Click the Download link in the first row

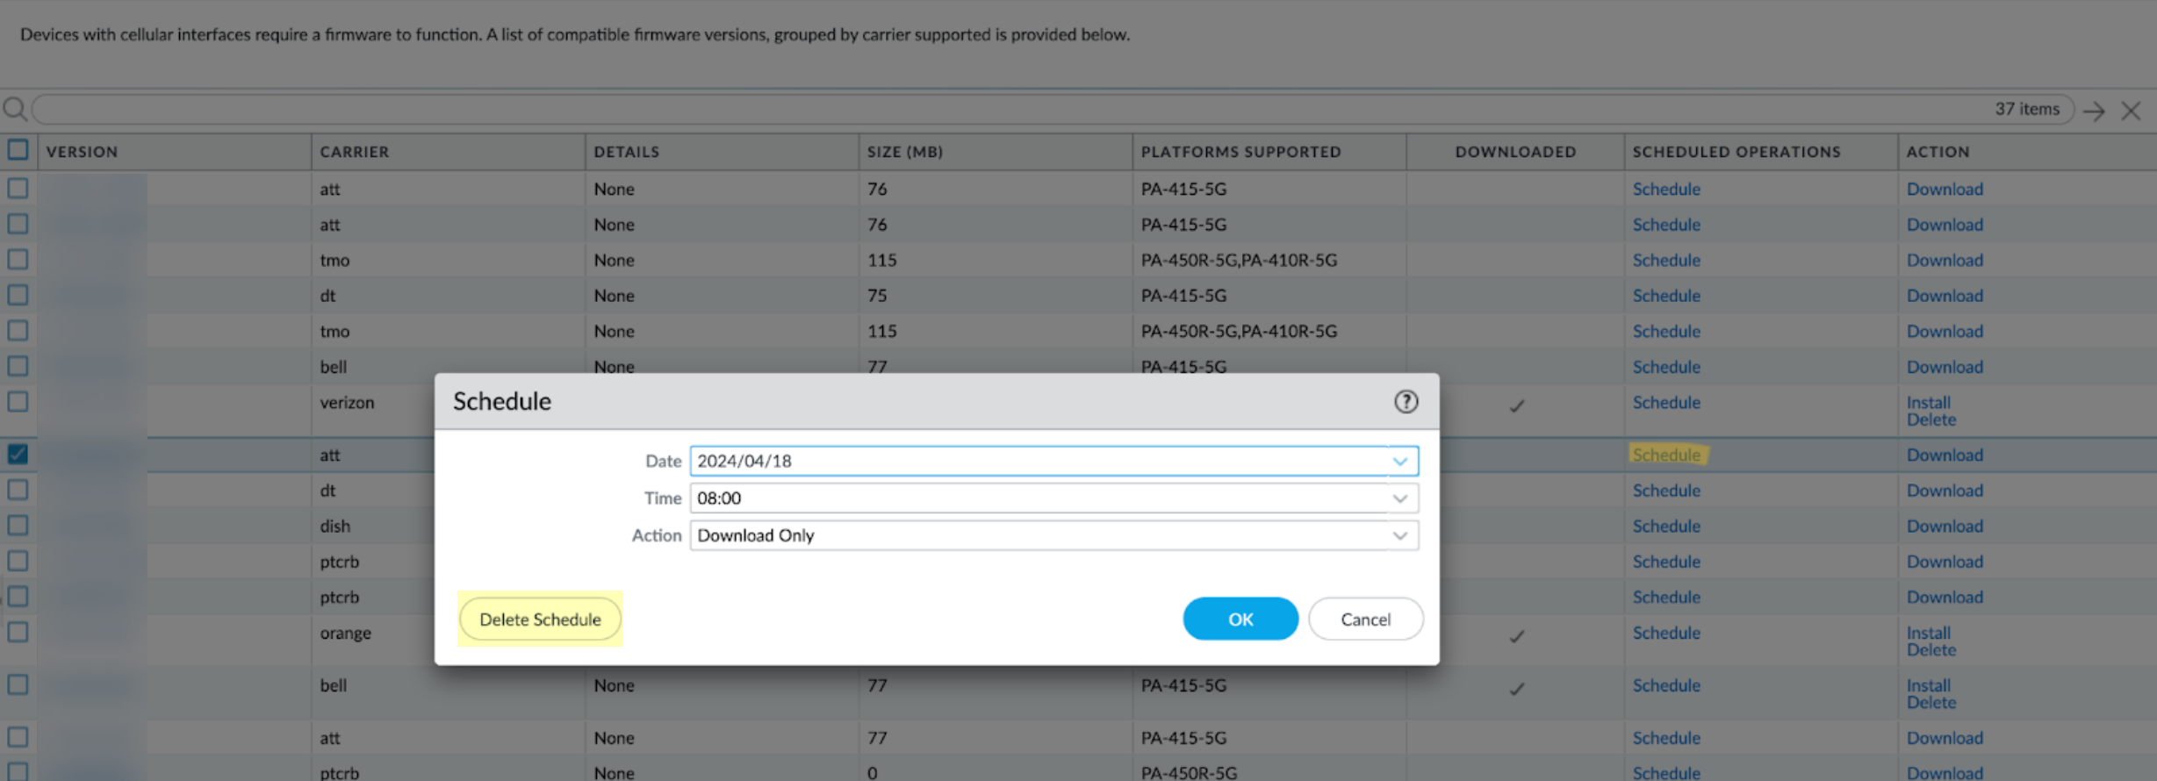pyautogui.click(x=1945, y=190)
